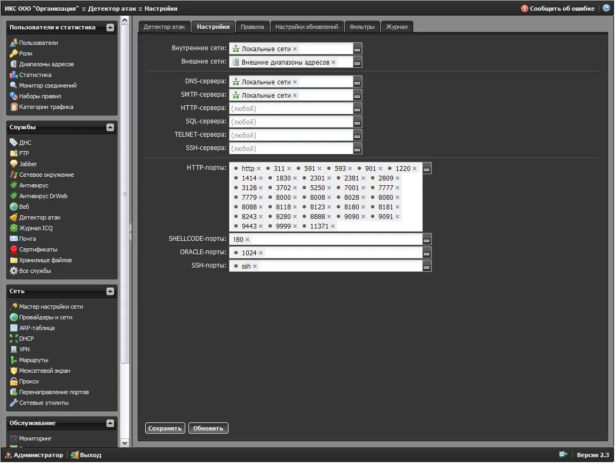
Task: Collapse the Сеть panel
Action: coord(110,291)
